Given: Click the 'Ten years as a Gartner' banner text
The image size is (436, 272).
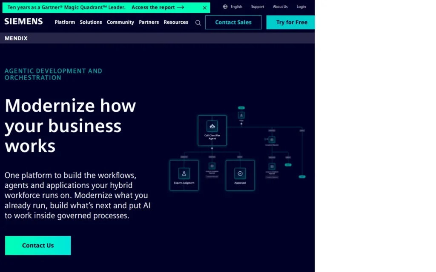Looking at the screenshot, I should tap(66, 8).
